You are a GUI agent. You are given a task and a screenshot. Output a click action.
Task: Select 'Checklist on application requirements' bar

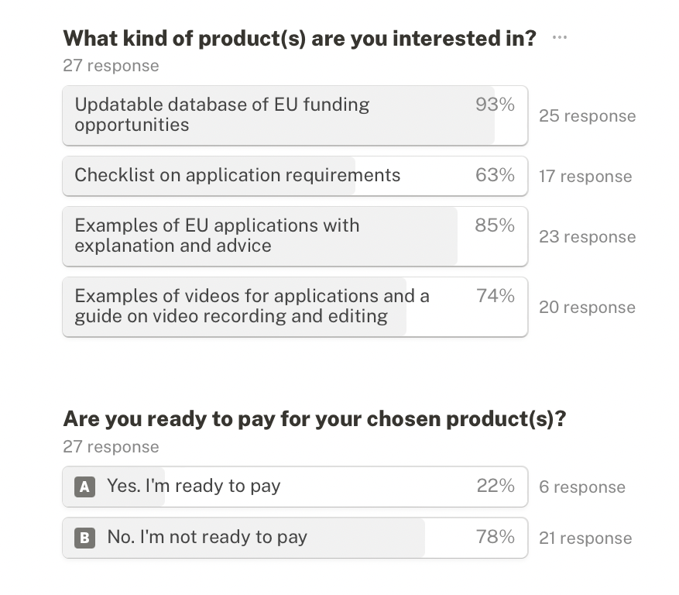click(295, 176)
